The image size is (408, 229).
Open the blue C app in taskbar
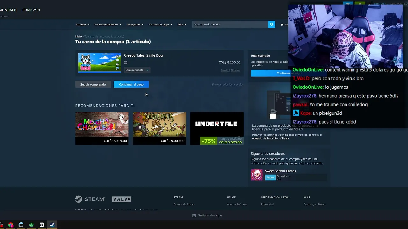pos(21,225)
